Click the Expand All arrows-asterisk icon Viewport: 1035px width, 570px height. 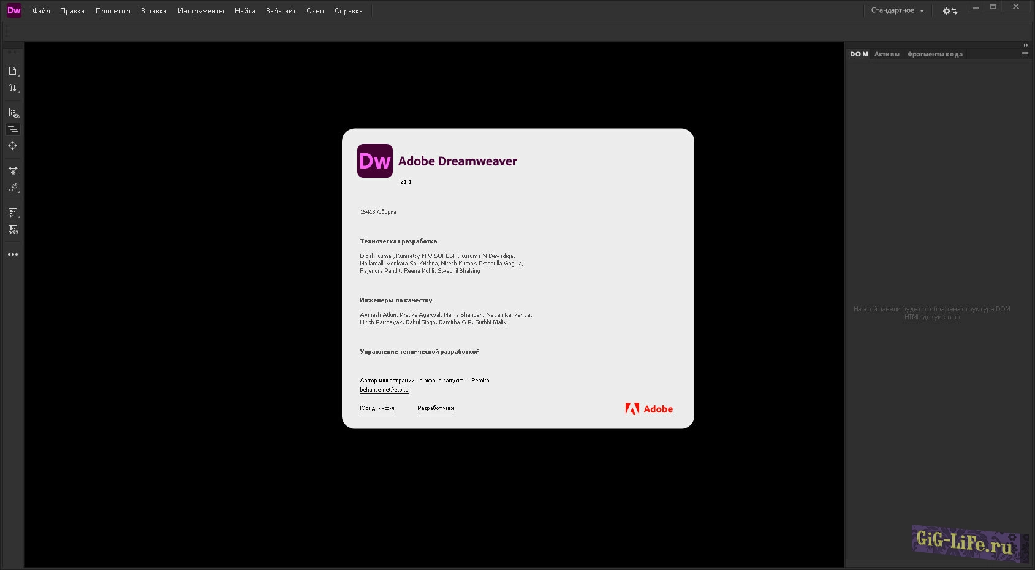tap(13, 171)
